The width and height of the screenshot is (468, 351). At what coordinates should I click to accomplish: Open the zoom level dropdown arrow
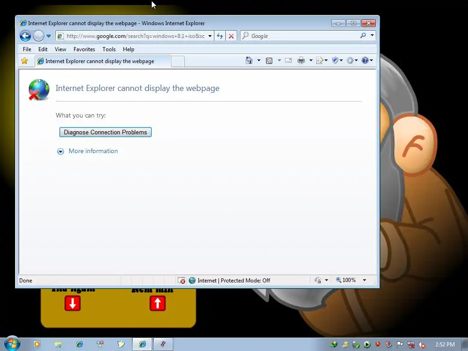tap(364, 280)
